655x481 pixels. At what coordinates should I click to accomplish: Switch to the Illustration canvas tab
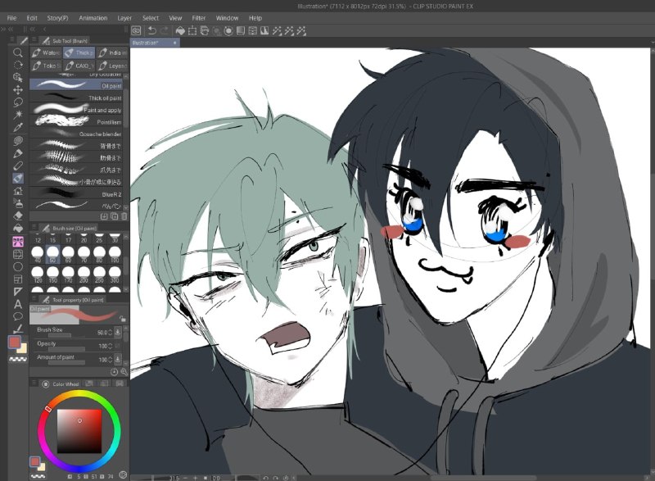click(x=145, y=43)
